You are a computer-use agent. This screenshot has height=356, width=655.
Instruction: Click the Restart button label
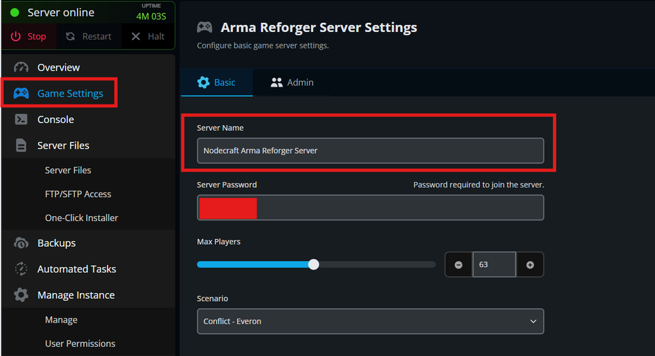[x=96, y=37]
